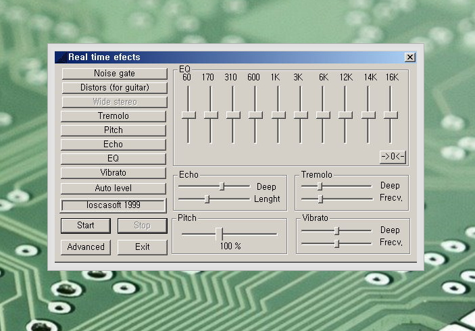Toggle the Pitch effect button
Screen dimensions: 475x331
click(114, 130)
